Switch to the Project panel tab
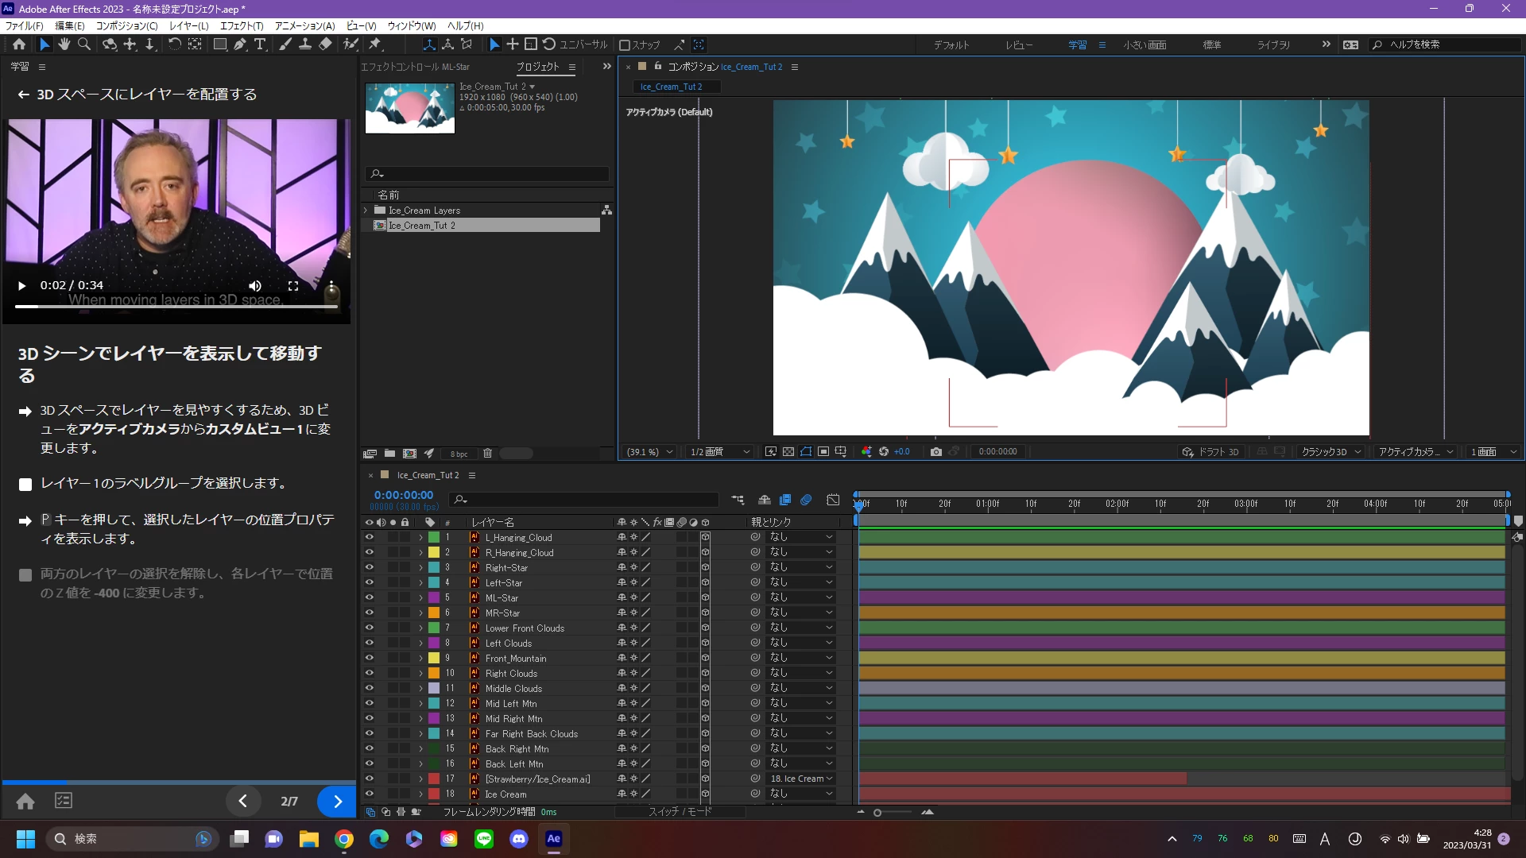 coord(537,67)
